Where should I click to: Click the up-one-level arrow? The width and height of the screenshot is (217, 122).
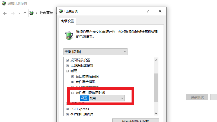point(25,13)
